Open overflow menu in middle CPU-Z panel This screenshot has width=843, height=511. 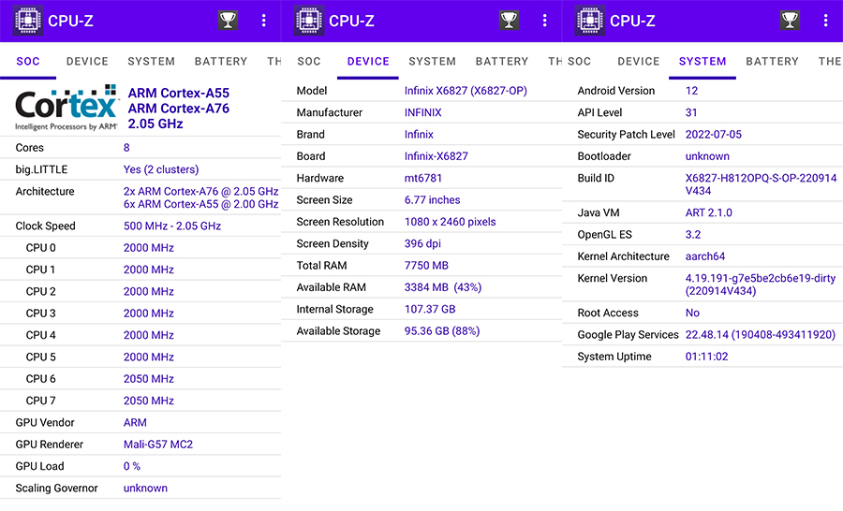pos(544,21)
